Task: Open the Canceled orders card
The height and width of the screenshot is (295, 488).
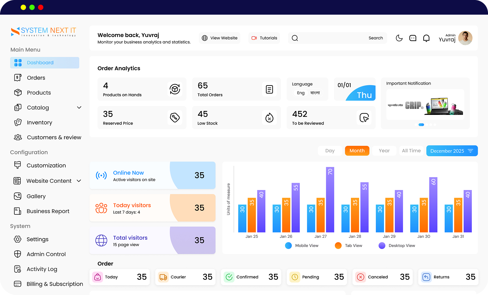Action: click(x=382, y=277)
